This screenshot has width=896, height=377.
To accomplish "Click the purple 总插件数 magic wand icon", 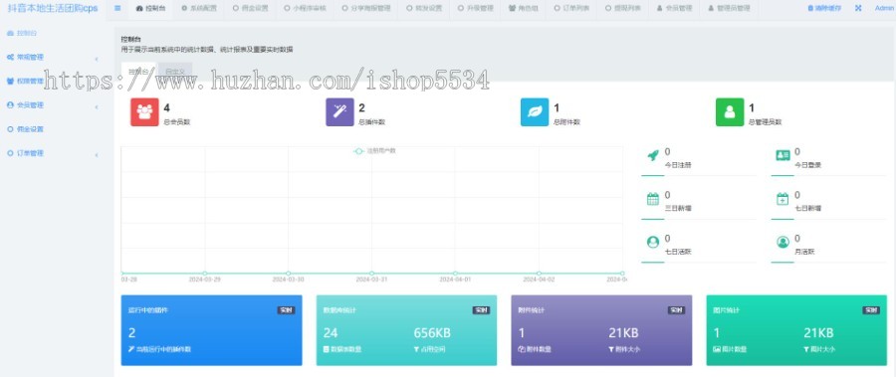I will pos(340,112).
